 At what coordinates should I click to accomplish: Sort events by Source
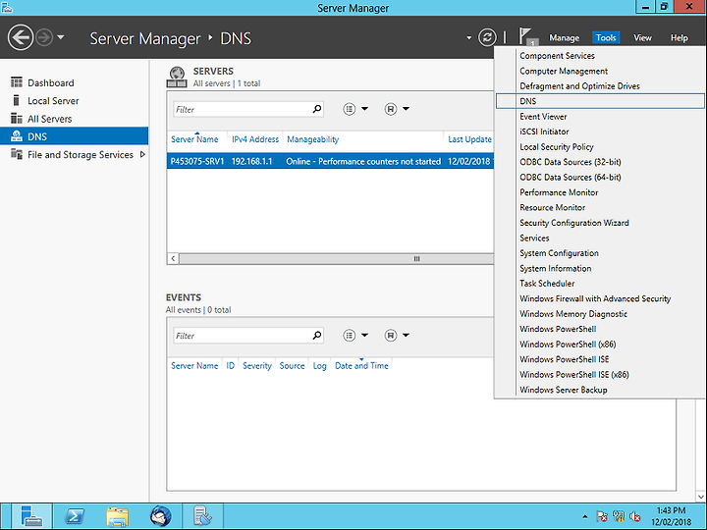point(292,365)
